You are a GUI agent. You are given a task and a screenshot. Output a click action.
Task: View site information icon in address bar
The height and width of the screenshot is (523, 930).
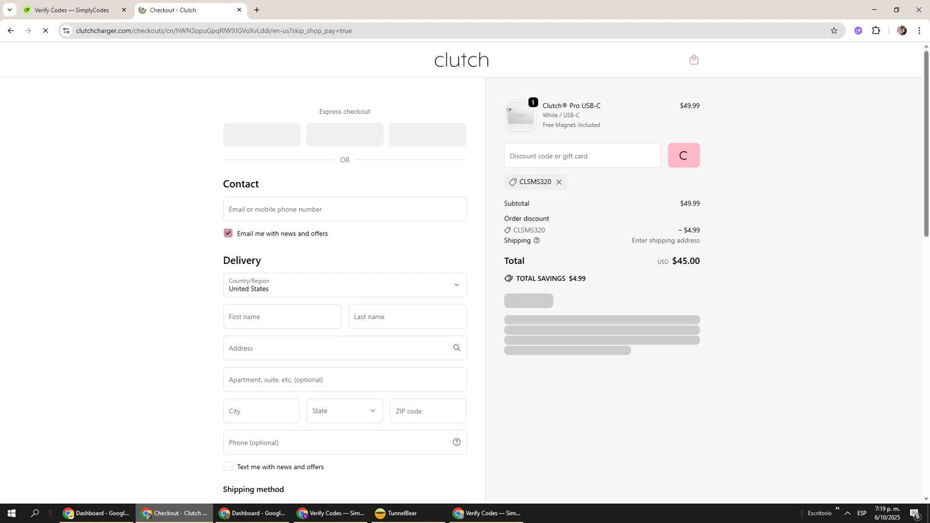(x=66, y=30)
